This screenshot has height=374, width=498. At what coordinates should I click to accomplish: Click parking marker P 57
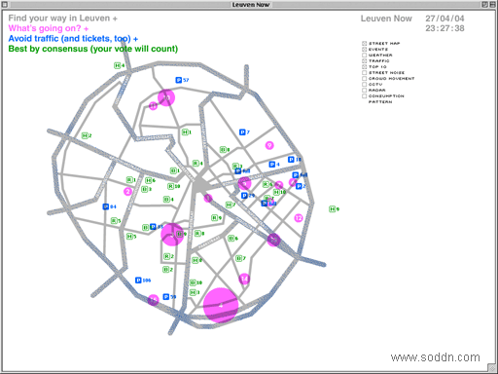[182, 80]
